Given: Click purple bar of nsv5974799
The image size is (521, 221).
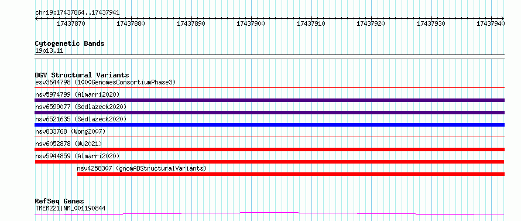Looking at the screenshot, I should 269,100.
